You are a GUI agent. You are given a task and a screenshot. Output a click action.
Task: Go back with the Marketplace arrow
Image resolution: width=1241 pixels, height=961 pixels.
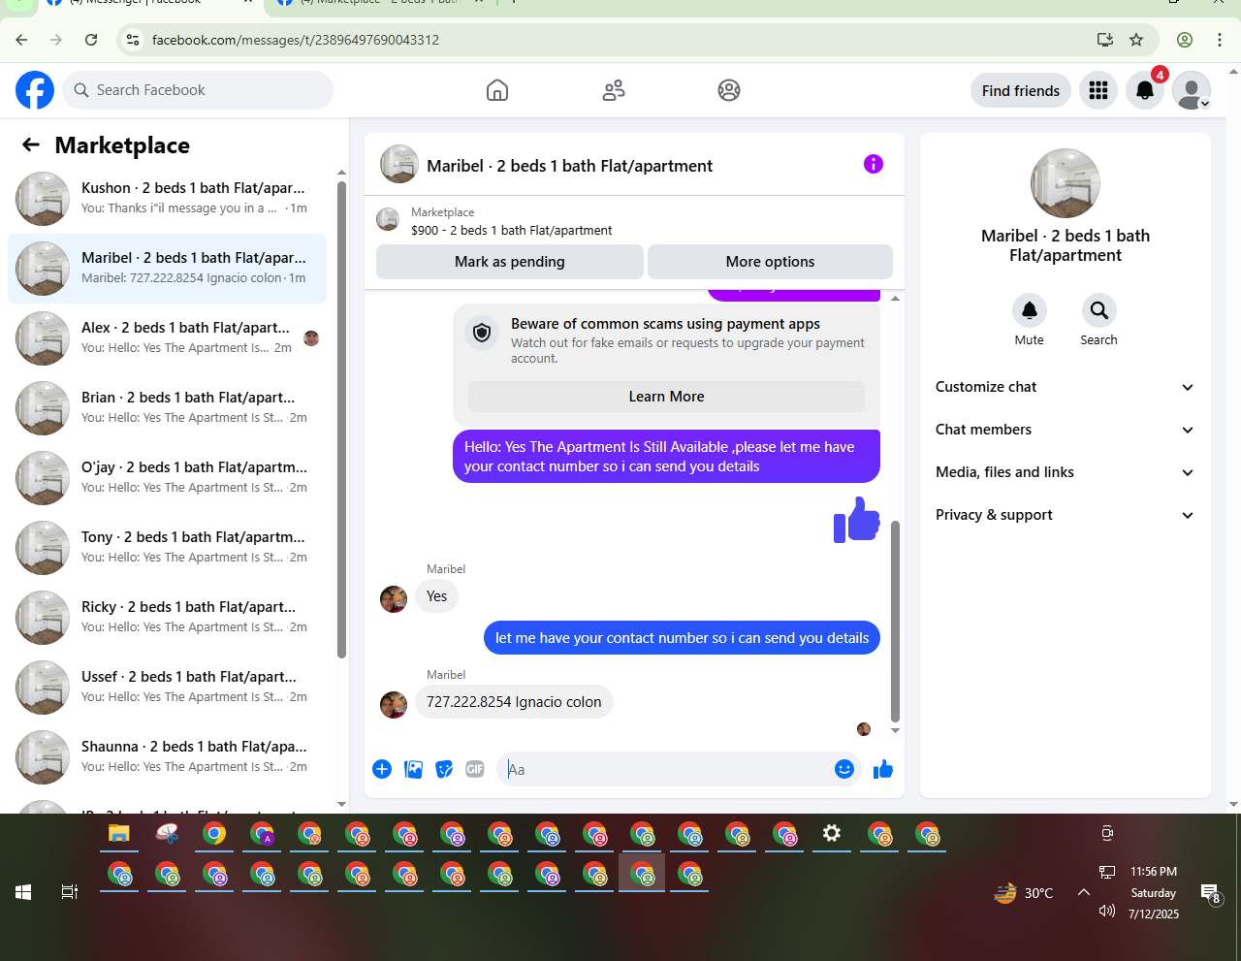(31, 144)
